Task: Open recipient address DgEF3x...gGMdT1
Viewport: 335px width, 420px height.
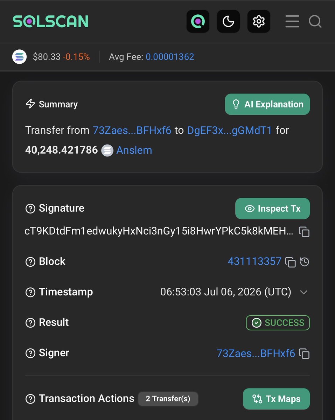Action: coord(229,130)
